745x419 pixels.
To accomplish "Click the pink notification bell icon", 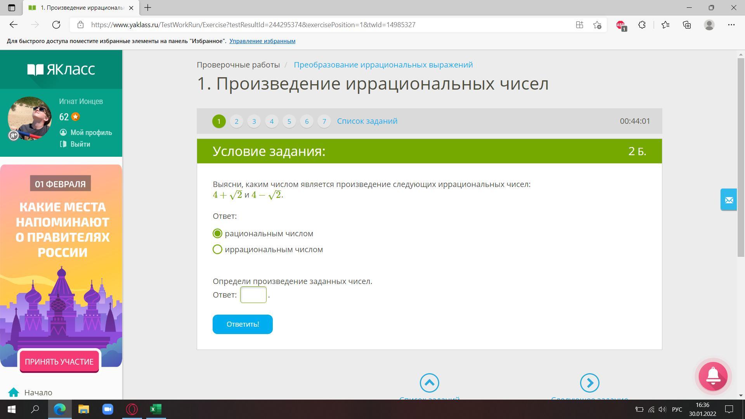I will pos(713,376).
